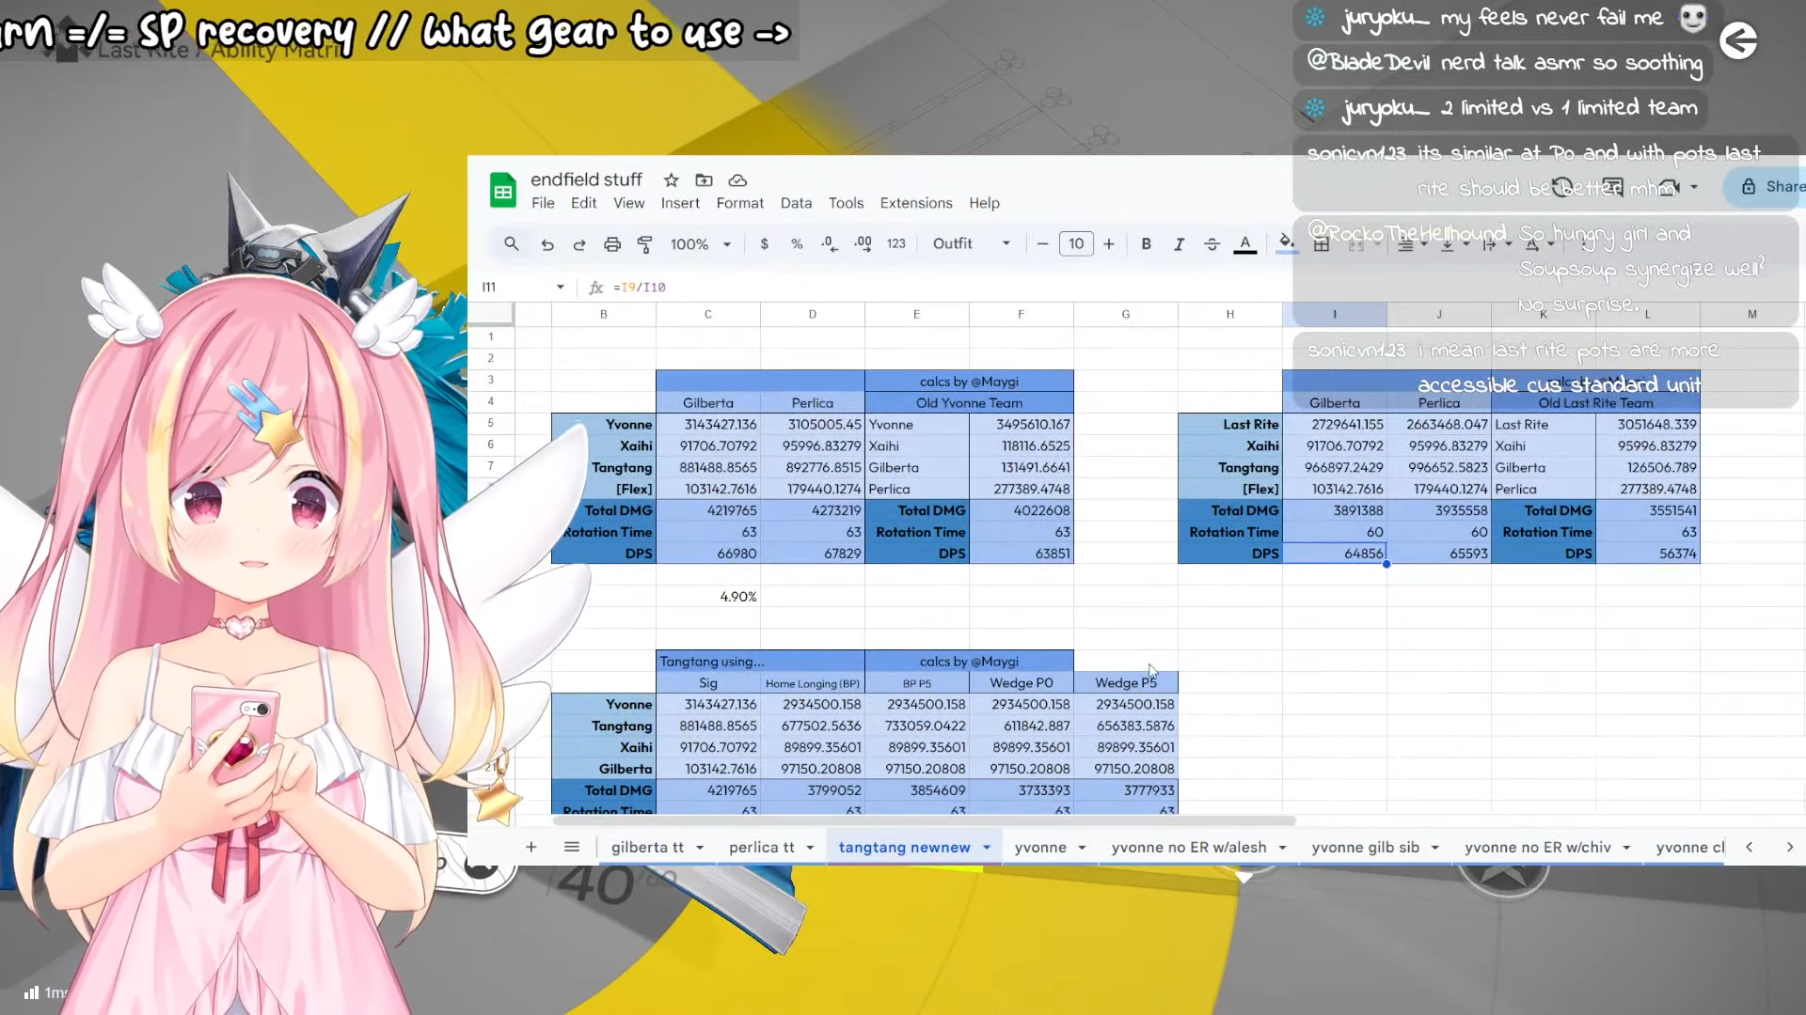This screenshot has width=1806, height=1015.
Task: Open the text color picker
Action: [x=1244, y=243]
